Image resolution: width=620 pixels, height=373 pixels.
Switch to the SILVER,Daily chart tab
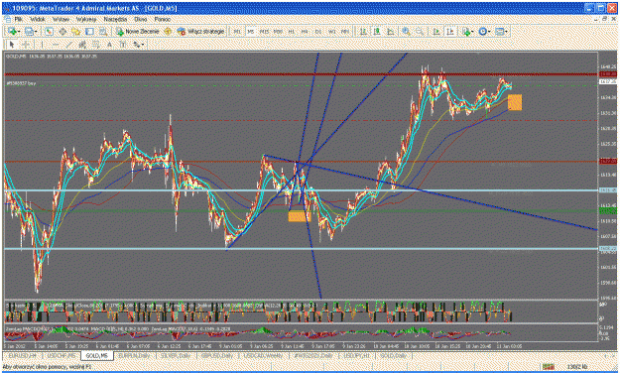click(x=176, y=355)
